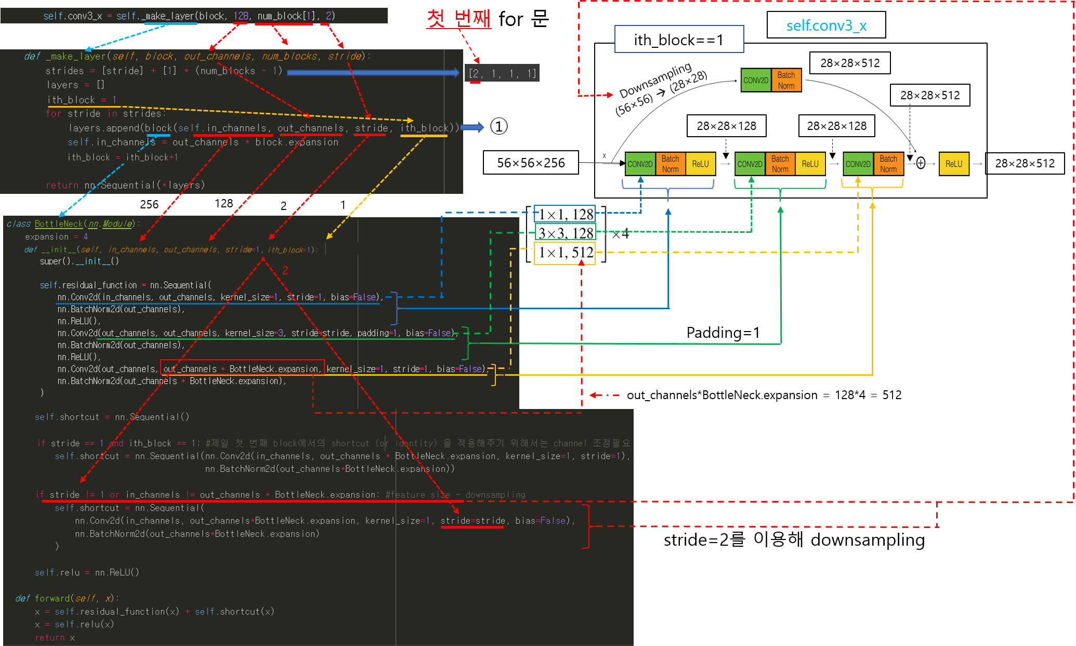Click the Batch Norm block in shortcut branch
This screenshot has height=646, width=1076.
(x=786, y=81)
